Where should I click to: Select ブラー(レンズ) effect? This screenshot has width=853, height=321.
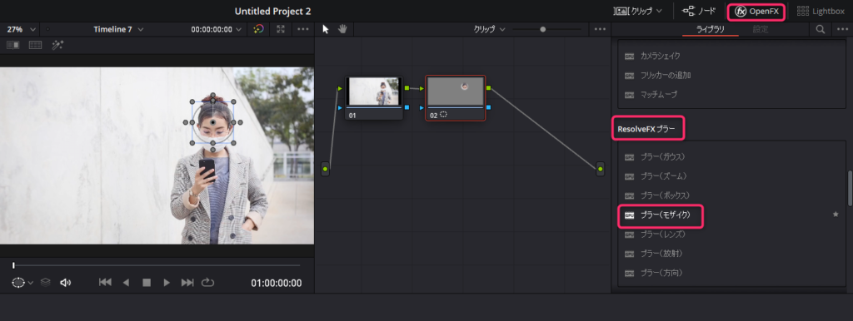point(662,234)
